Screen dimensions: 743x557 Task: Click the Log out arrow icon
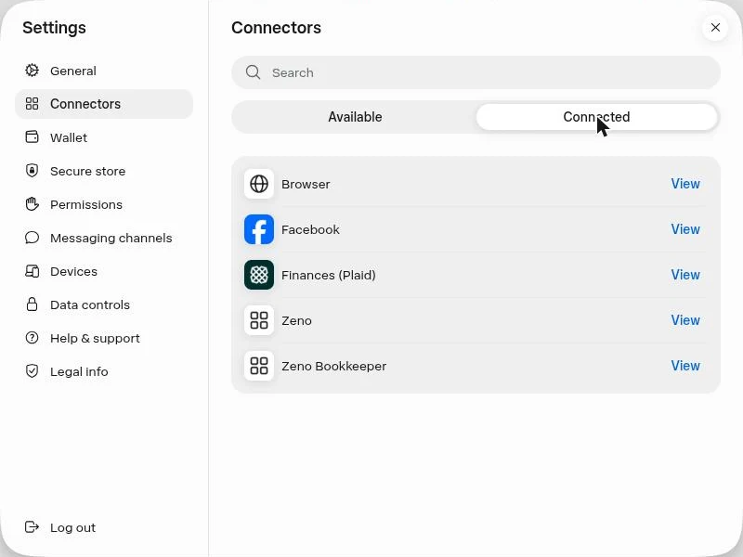click(32, 527)
